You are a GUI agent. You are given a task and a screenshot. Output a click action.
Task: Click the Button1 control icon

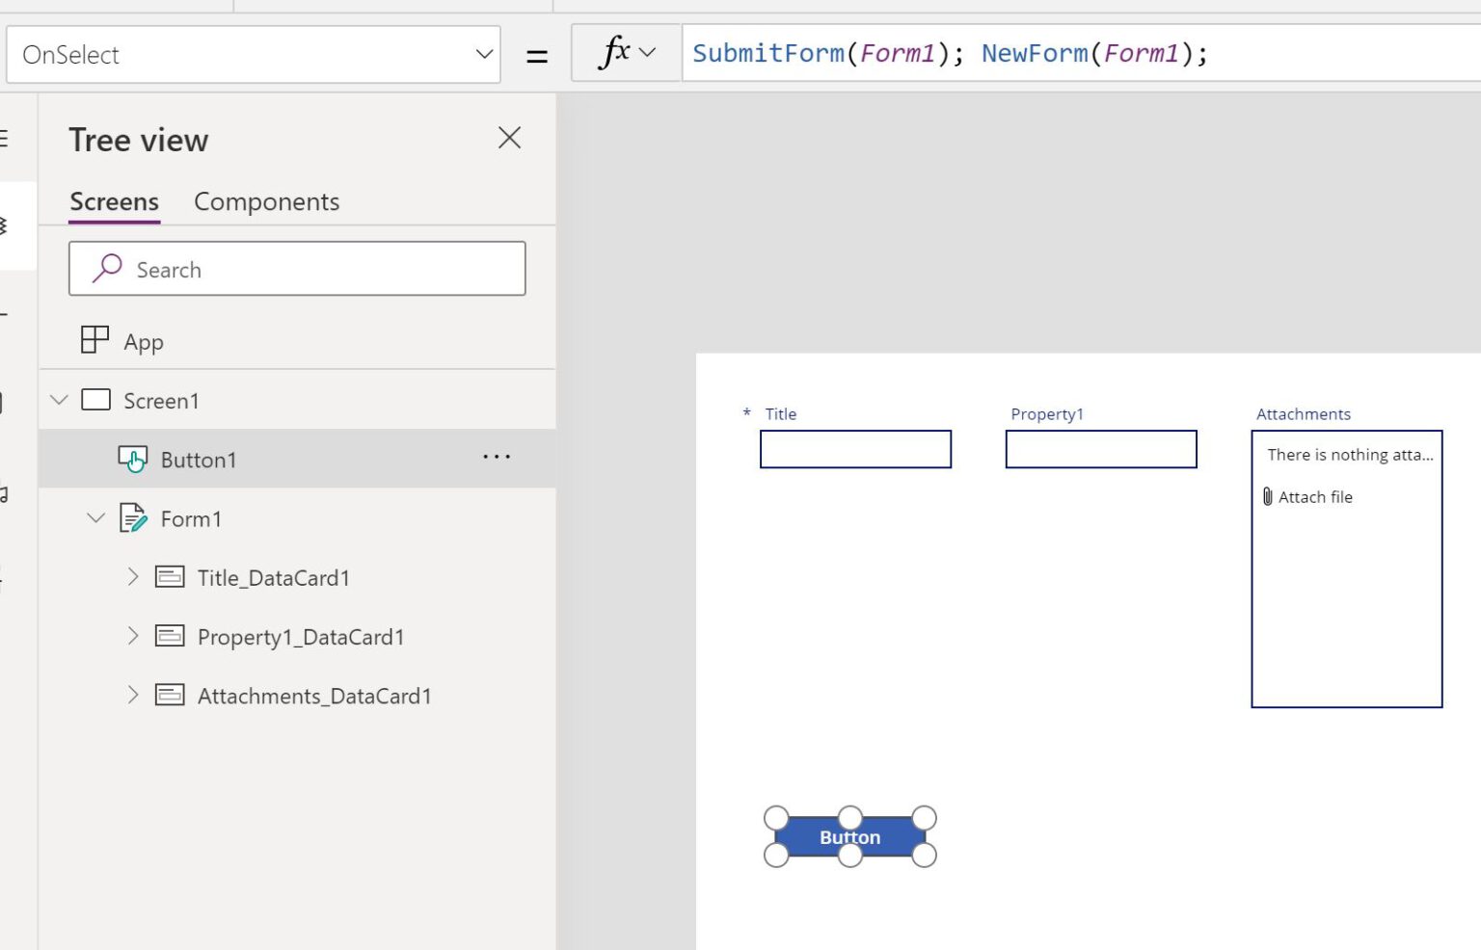pyautogui.click(x=133, y=459)
